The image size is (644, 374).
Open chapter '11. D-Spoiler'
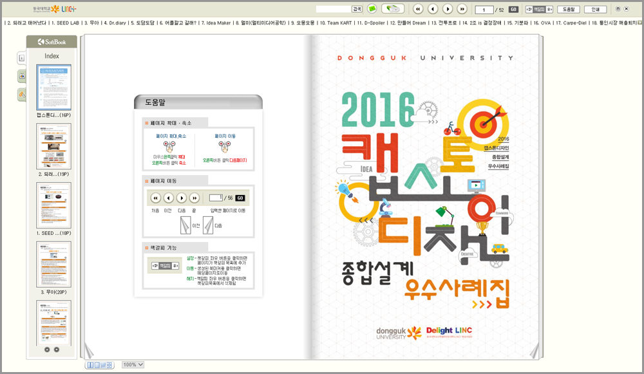tap(371, 23)
